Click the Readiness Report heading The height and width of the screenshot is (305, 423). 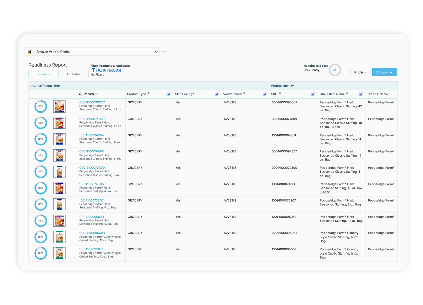point(48,65)
